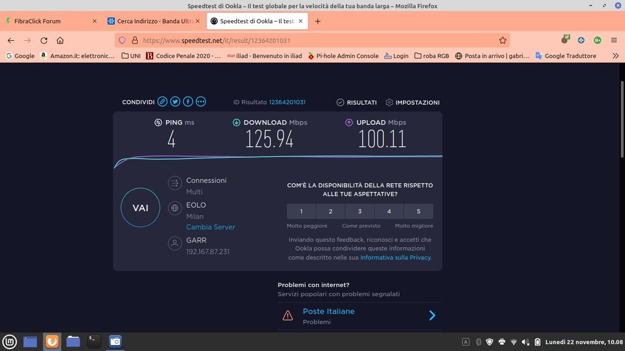The width and height of the screenshot is (625, 351).
Task: Share result on Facebook
Action: (x=188, y=102)
